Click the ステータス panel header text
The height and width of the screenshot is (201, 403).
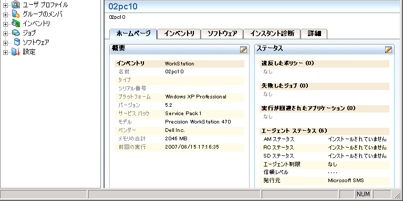(270, 48)
